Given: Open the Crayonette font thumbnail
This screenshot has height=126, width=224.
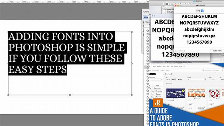Looking at the screenshot, I should pyautogui.click(x=176, y=93).
